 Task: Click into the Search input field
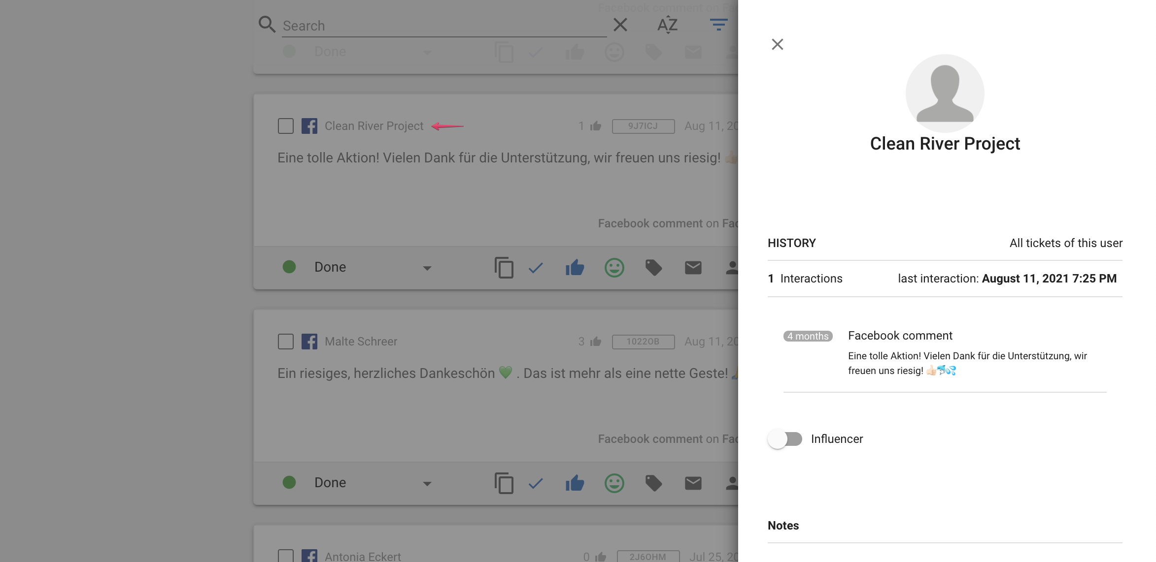[x=442, y=26]
